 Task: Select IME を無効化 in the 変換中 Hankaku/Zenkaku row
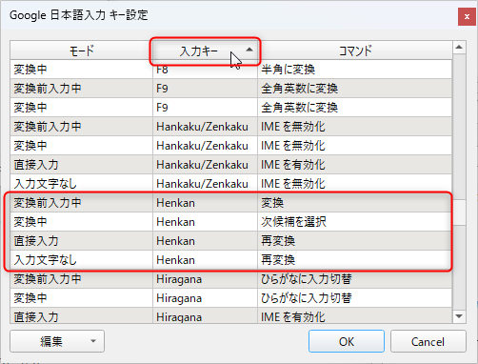(x=355, y=146)
